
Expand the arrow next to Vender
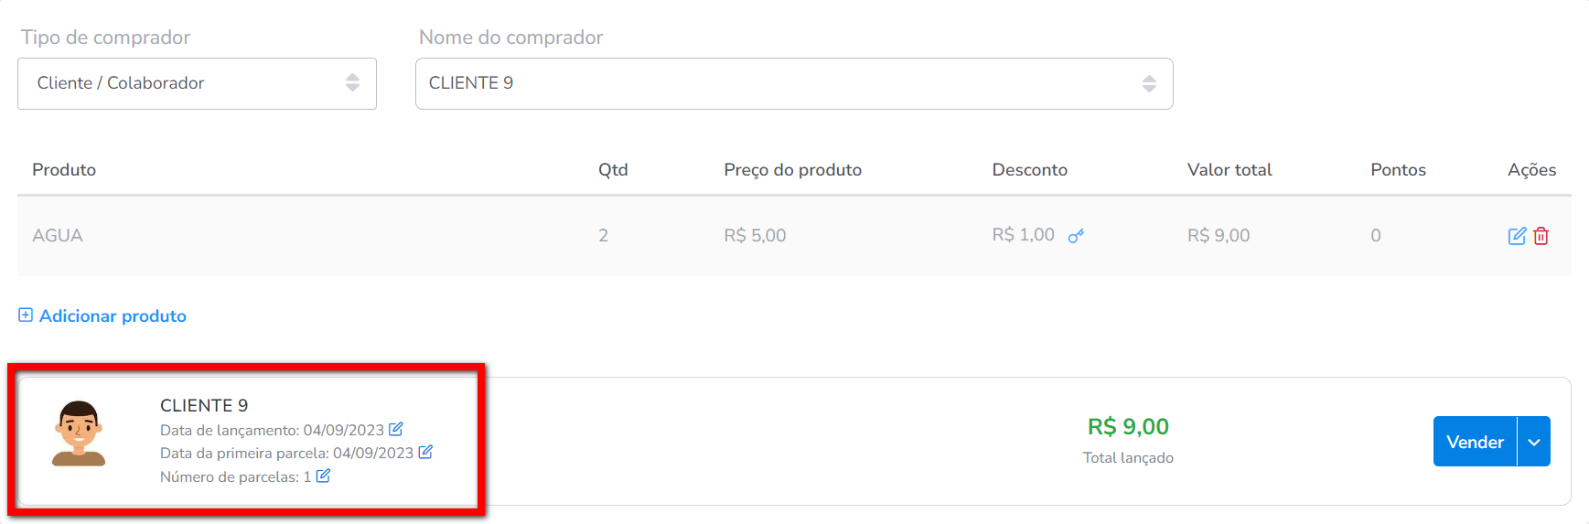click(1534, 442)
